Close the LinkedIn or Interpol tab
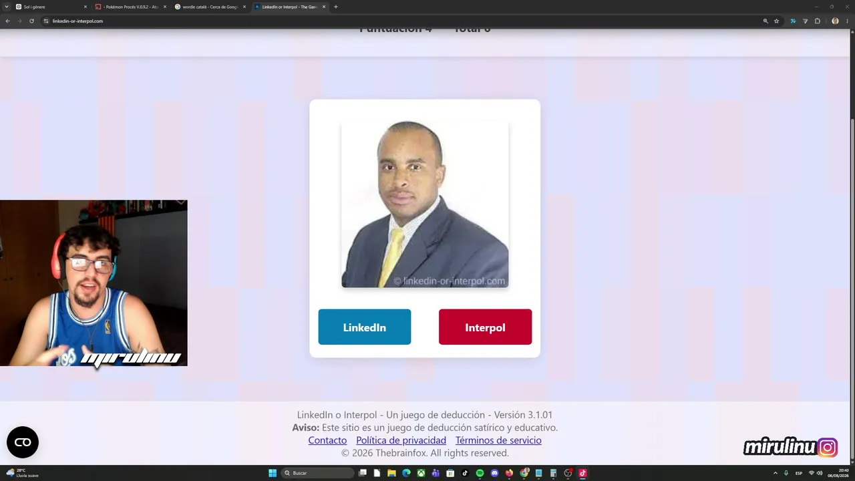Viewport: 855px width, 481px height. click(324, 7)
